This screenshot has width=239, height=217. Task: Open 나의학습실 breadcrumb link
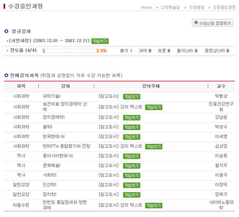tap(170, 7)
